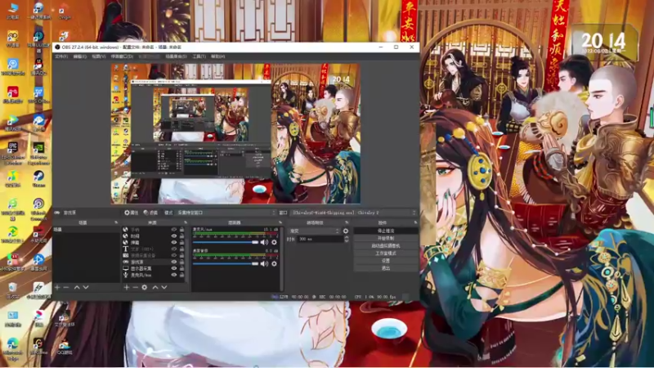Click the 麦克风/Aux volume slider
This screenshot has width=654, height=368.
(226, 242)
